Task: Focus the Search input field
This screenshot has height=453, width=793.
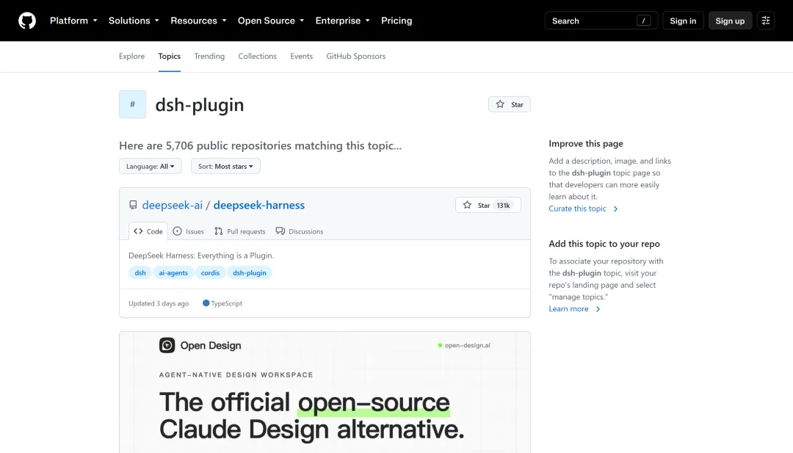Action: click(x=601, y=21)
